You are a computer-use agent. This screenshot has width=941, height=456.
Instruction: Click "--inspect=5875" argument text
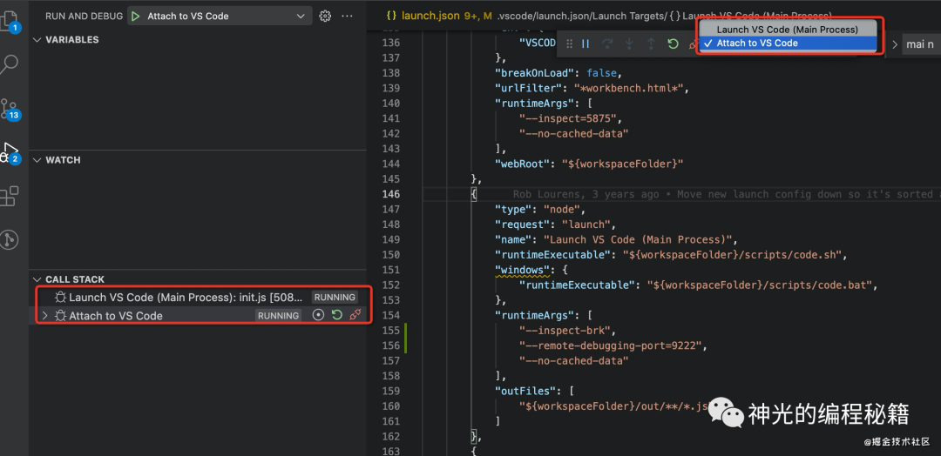(x=567, y=118)
